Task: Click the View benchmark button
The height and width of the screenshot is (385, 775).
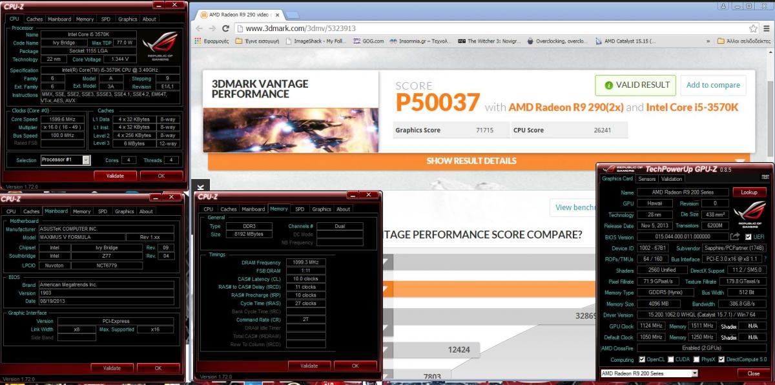Action: click(573, 207)
